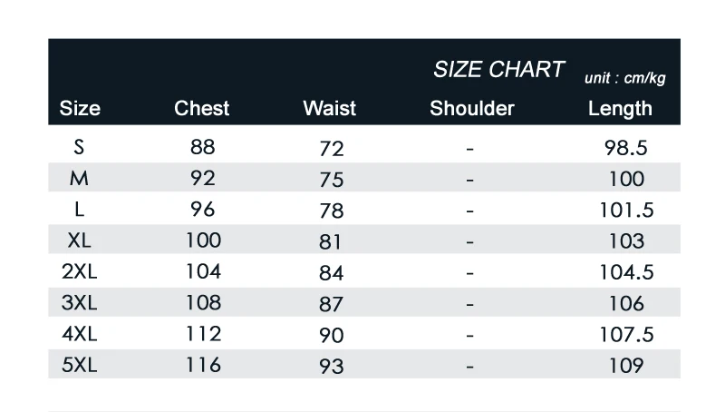Select chest value 116 for 5XL
Image resolution: width=725 pixels, height=412 pixels.
(203, 365)
